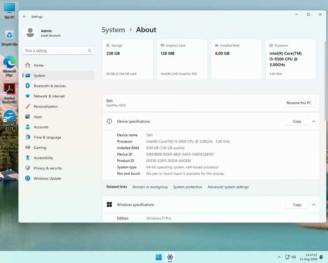Open Network & internet settings
This screenshot has width=328, height=263.
pyautogui.click(x=58, y=96)
